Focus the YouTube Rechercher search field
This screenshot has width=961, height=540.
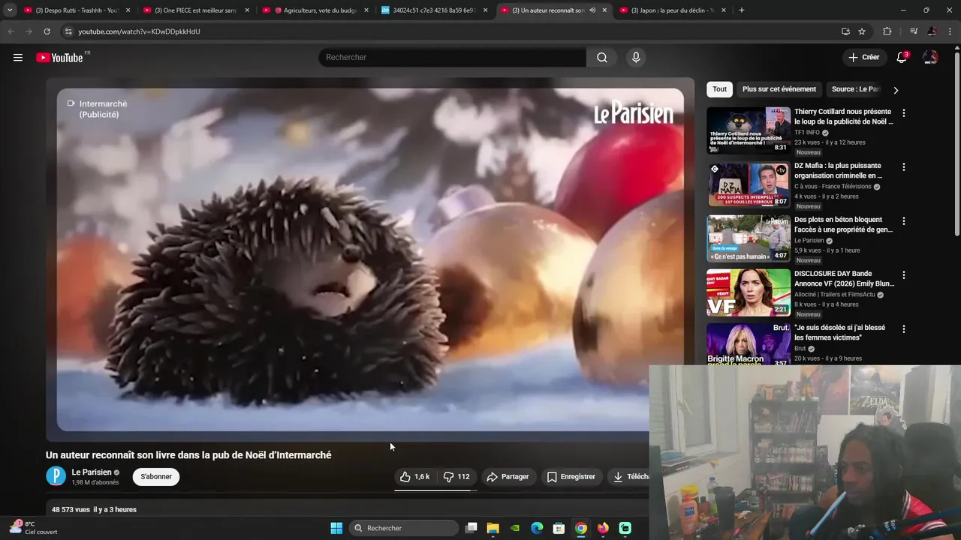tap(453, 58)
